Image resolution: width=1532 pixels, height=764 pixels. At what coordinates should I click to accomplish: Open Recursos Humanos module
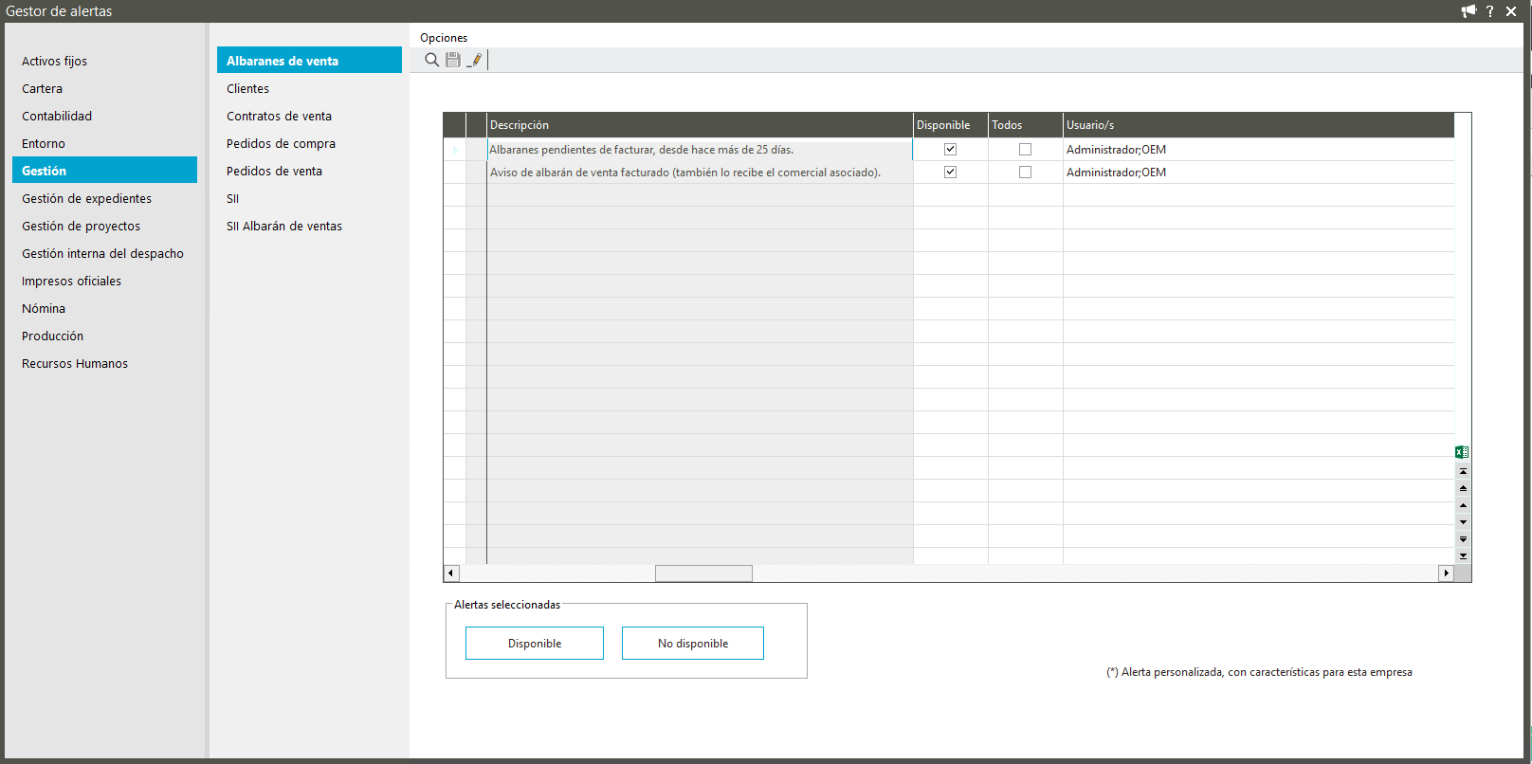click(x=104, y=363)
